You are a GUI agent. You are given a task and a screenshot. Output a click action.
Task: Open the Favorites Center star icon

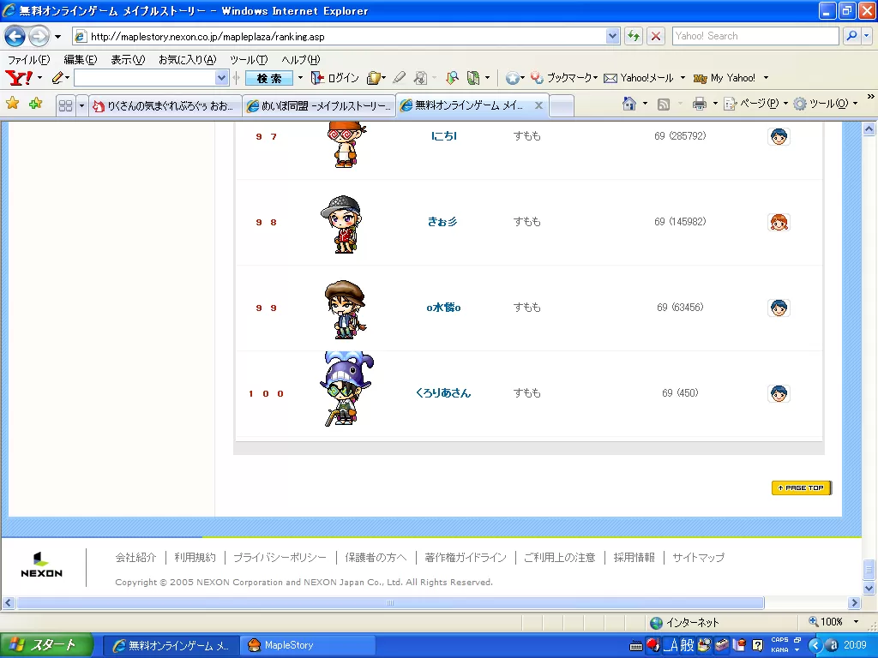(12, 104)
